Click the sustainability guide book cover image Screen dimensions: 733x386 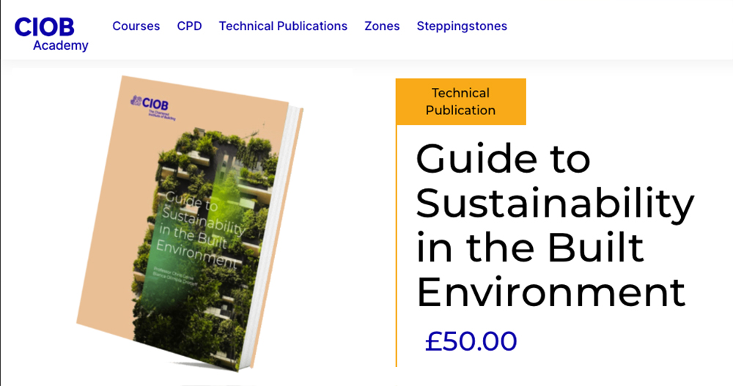(189, 223)
